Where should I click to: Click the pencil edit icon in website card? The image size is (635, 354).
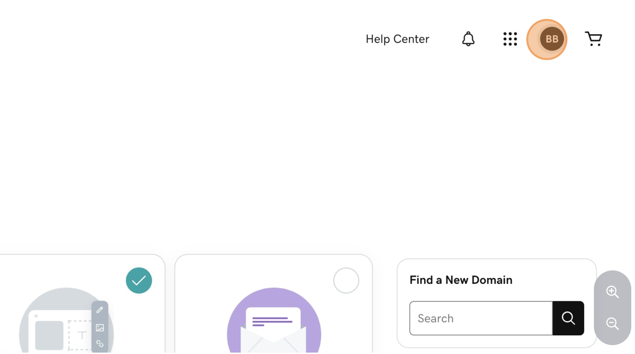point(100,310)
